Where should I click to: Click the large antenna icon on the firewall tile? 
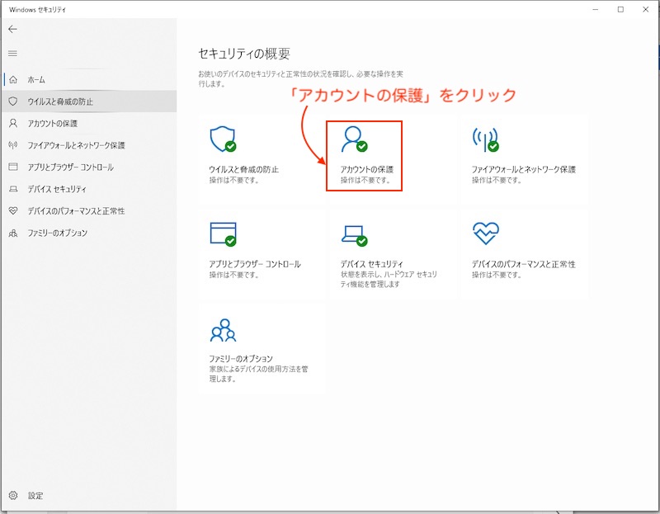[486, 139]
